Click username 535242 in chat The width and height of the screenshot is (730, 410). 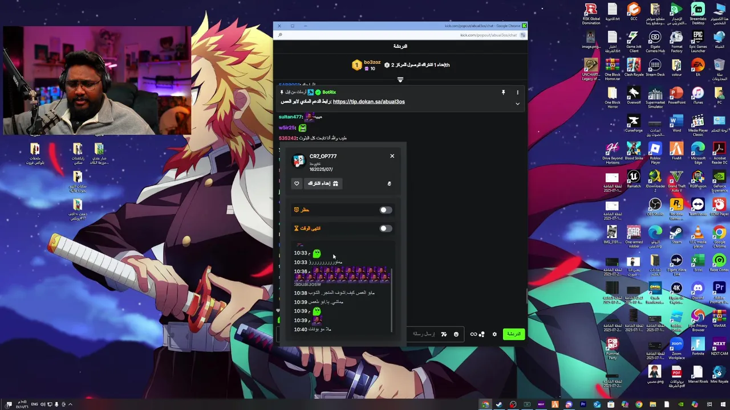pos(288,138)
